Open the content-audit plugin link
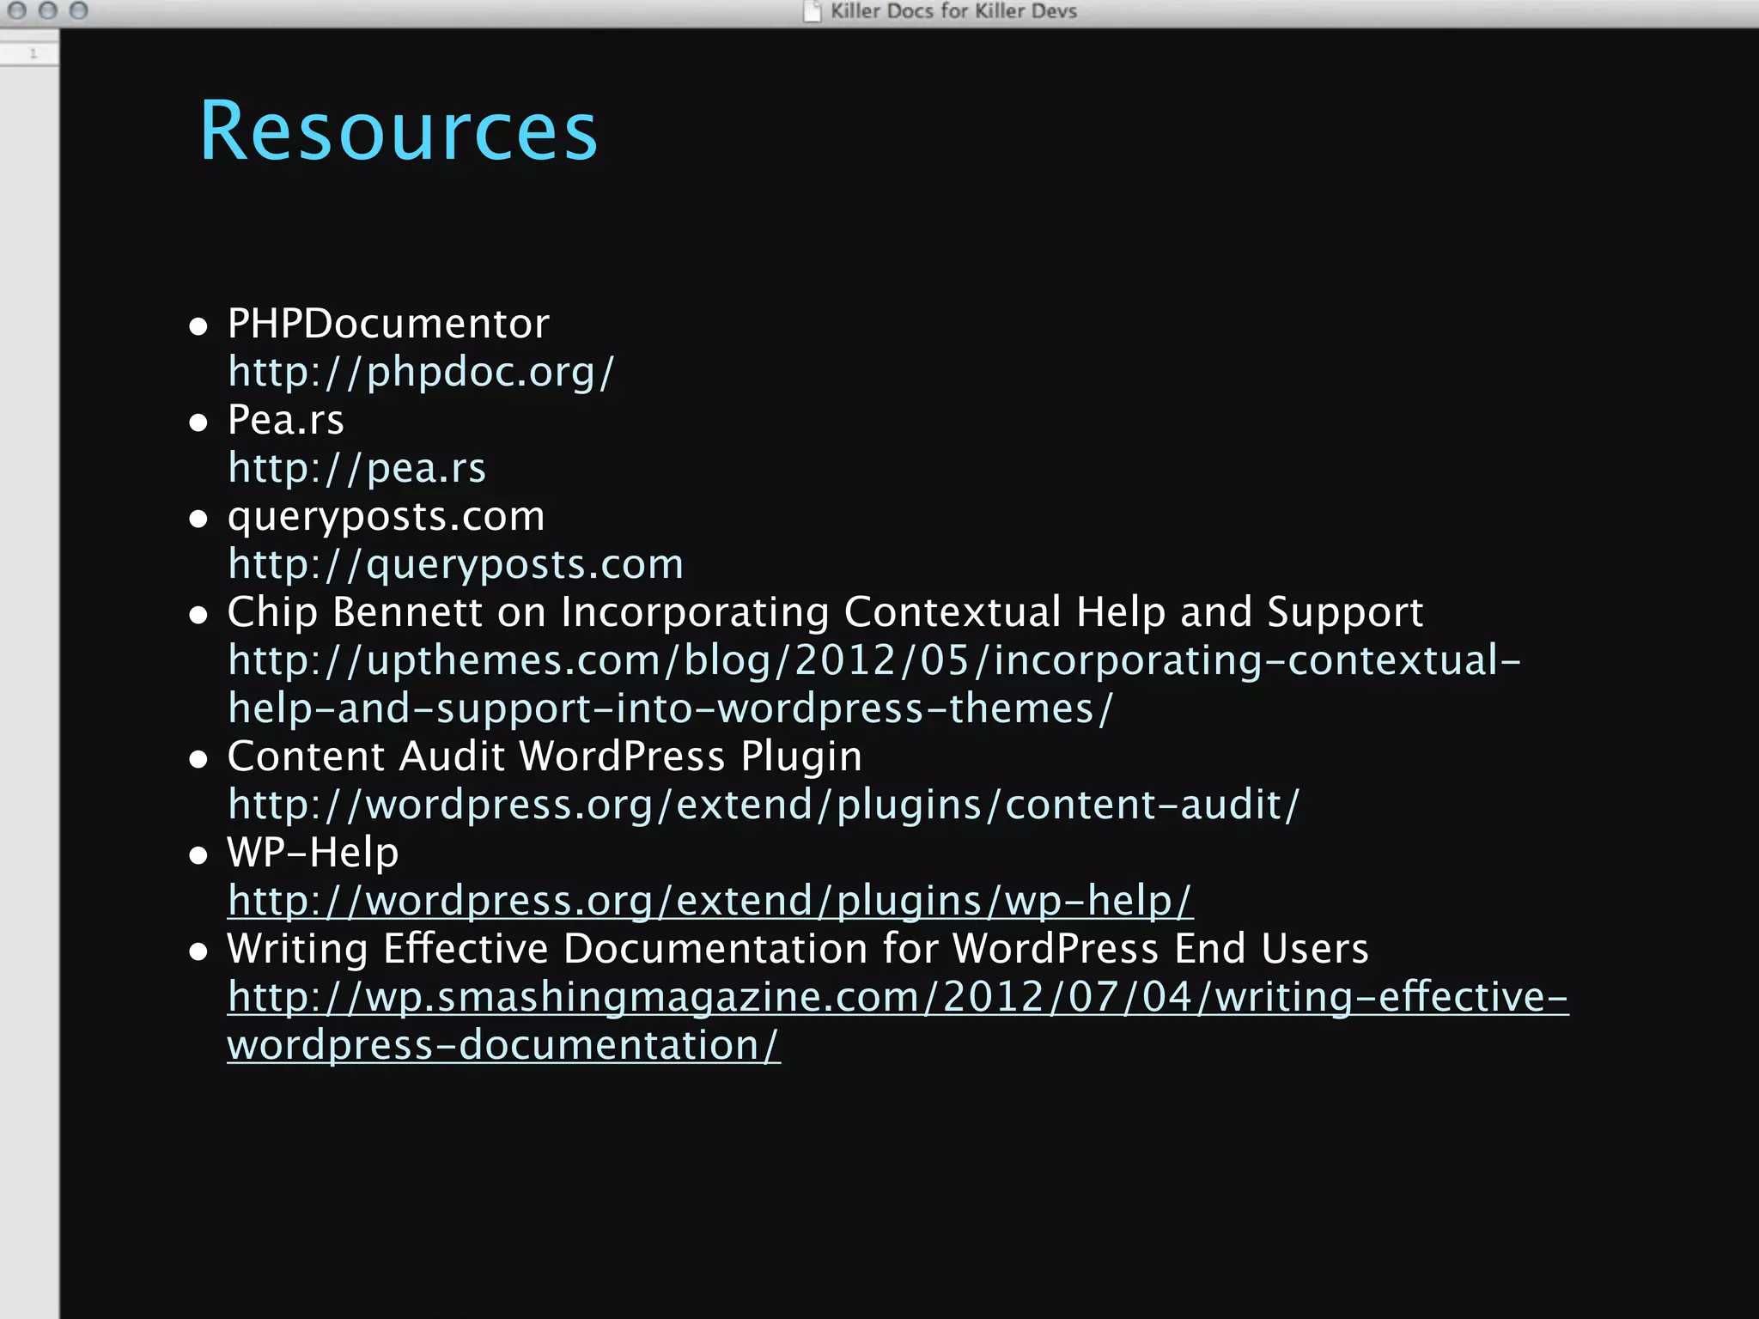Screen dimensions: 1759x1319 coord(764,805)
